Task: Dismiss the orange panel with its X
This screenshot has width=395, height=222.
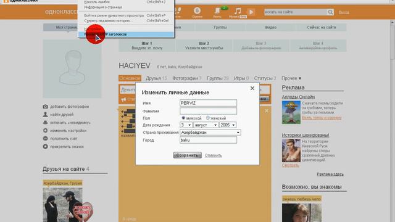Action: (x=266, y=111)
